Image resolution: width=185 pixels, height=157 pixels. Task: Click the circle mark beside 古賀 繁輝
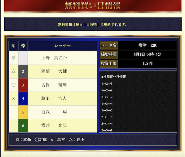click(x=14, y=85)
